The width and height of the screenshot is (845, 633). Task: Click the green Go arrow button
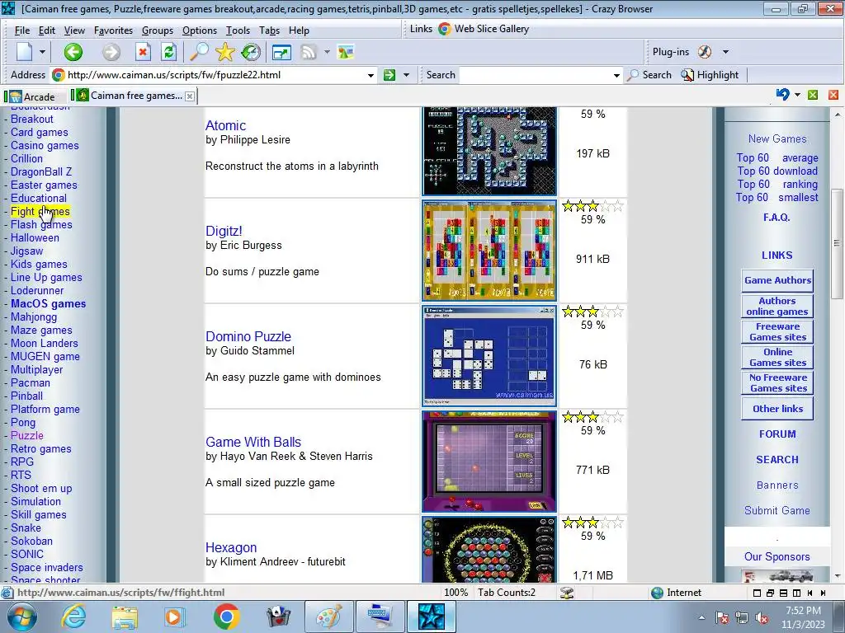coord(389,75)
